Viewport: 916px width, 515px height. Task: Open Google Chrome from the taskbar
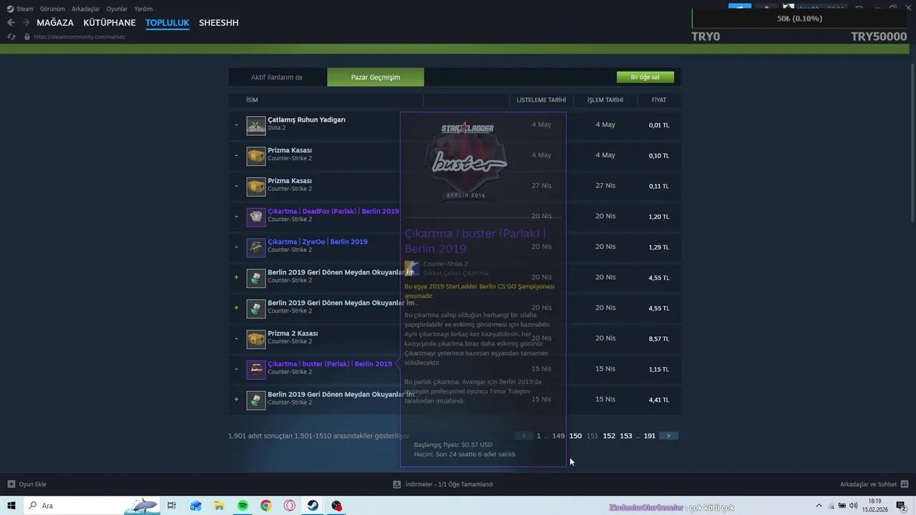(266, 506)
